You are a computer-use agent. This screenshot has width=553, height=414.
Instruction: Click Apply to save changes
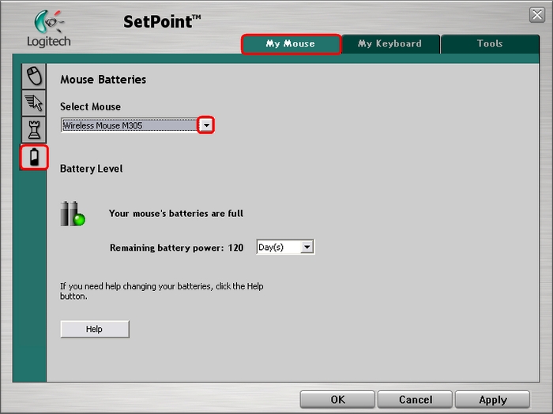click(x=492, y=400)
